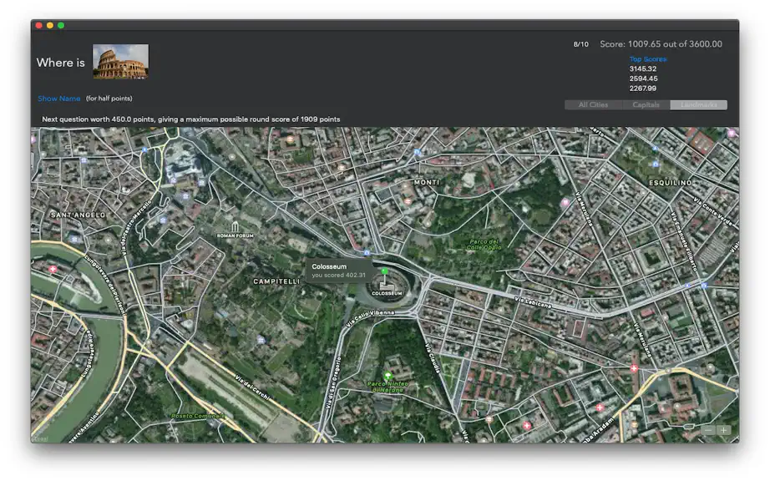Open the Top Scores link
Image resolution: width=770 pixels, height=481 pixels.
pyautogui.click(x=648, y=59)
